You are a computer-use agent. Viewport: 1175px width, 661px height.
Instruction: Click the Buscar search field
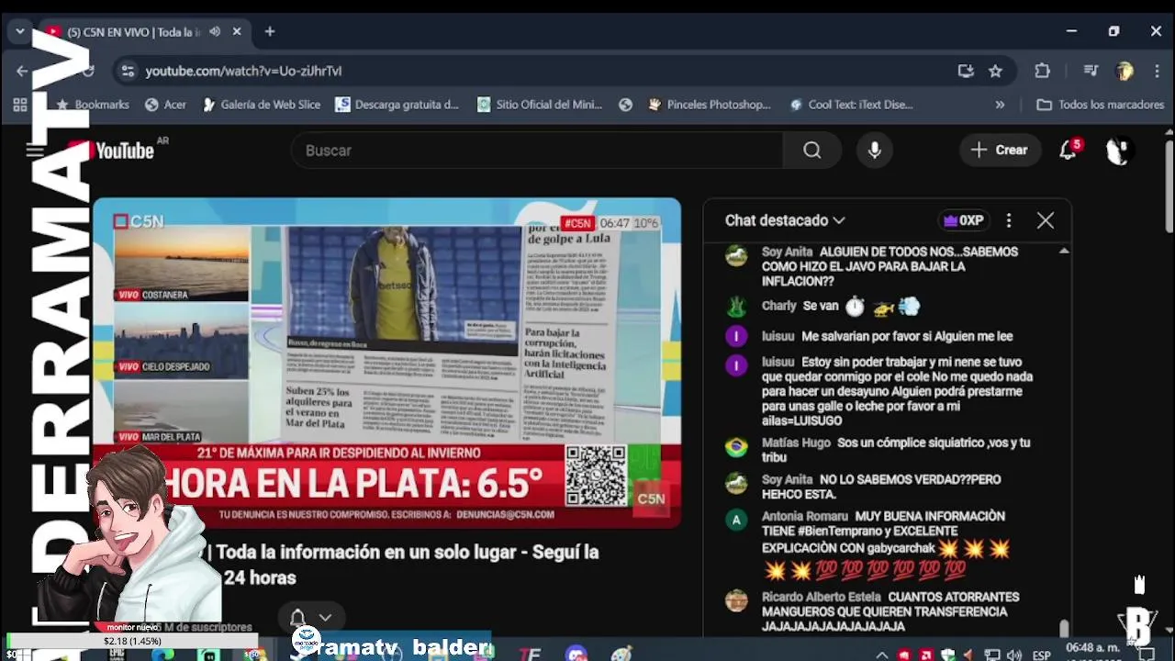[537, 150]
